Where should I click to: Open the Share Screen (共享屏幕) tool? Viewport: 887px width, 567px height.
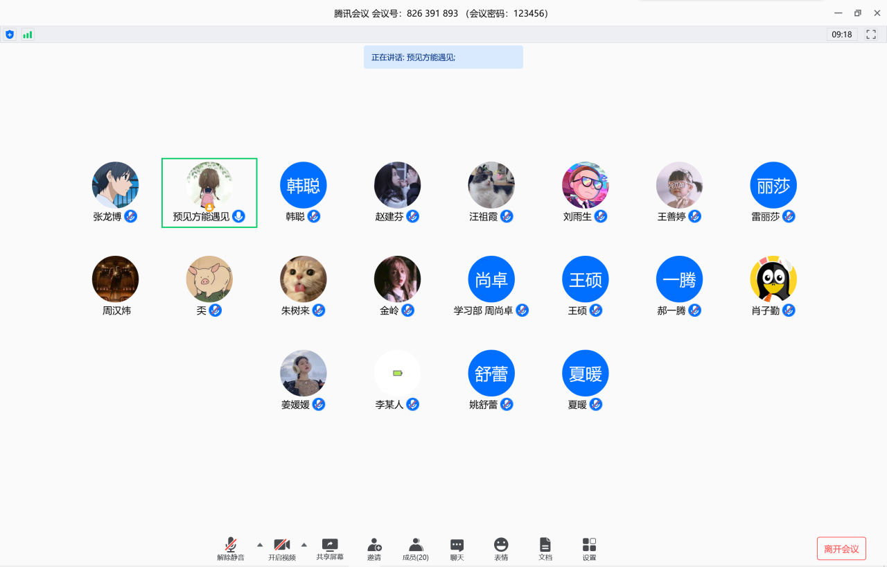click(330, 548)
